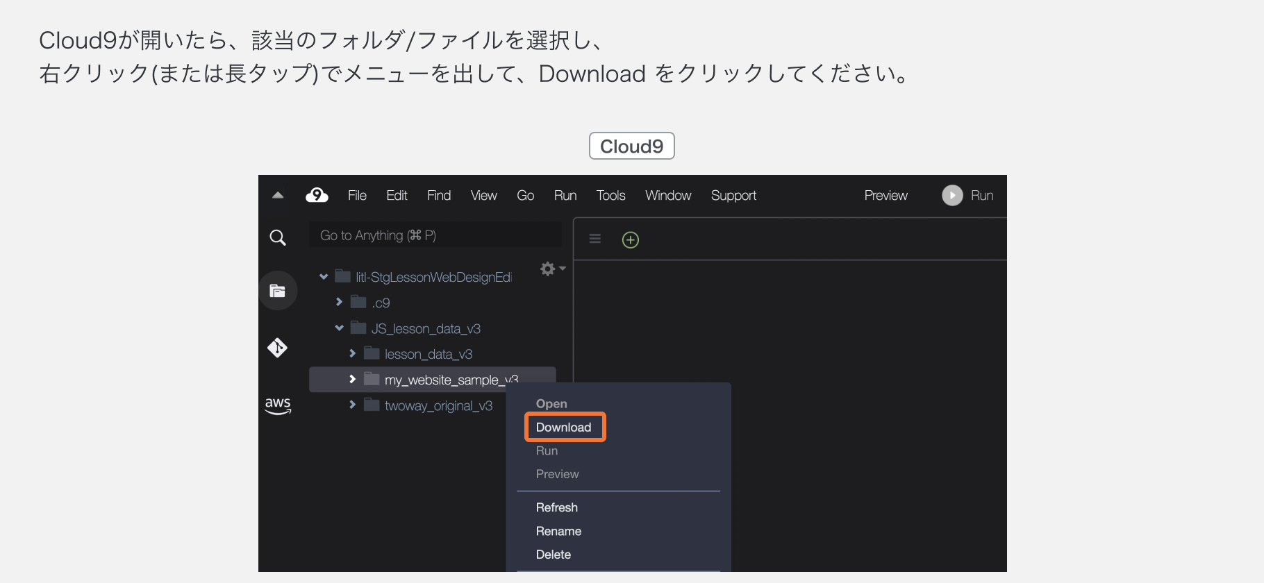Open the Support menu
This screenshot has width=1264, height=583.
733,196
